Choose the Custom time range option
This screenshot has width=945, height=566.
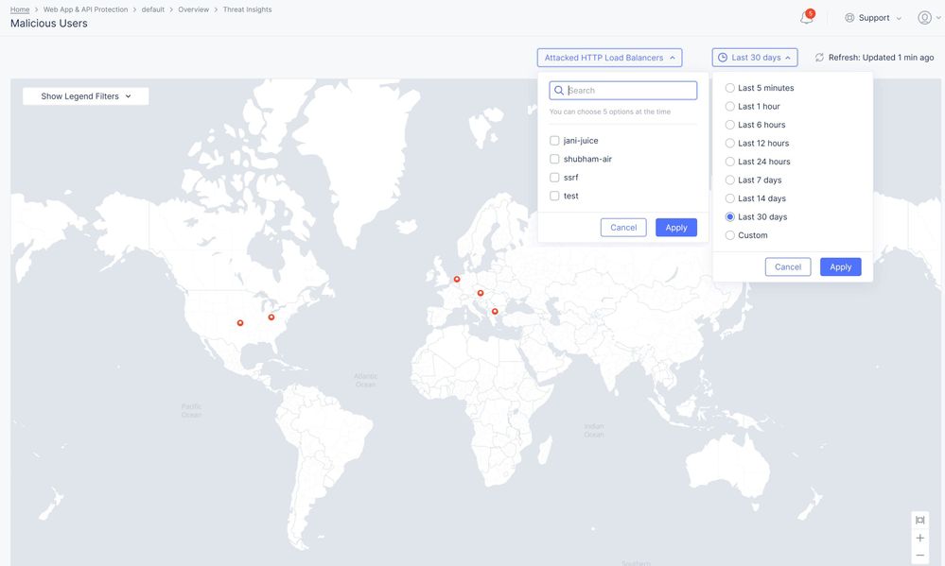pyautogui.click(x=730, y=235)
